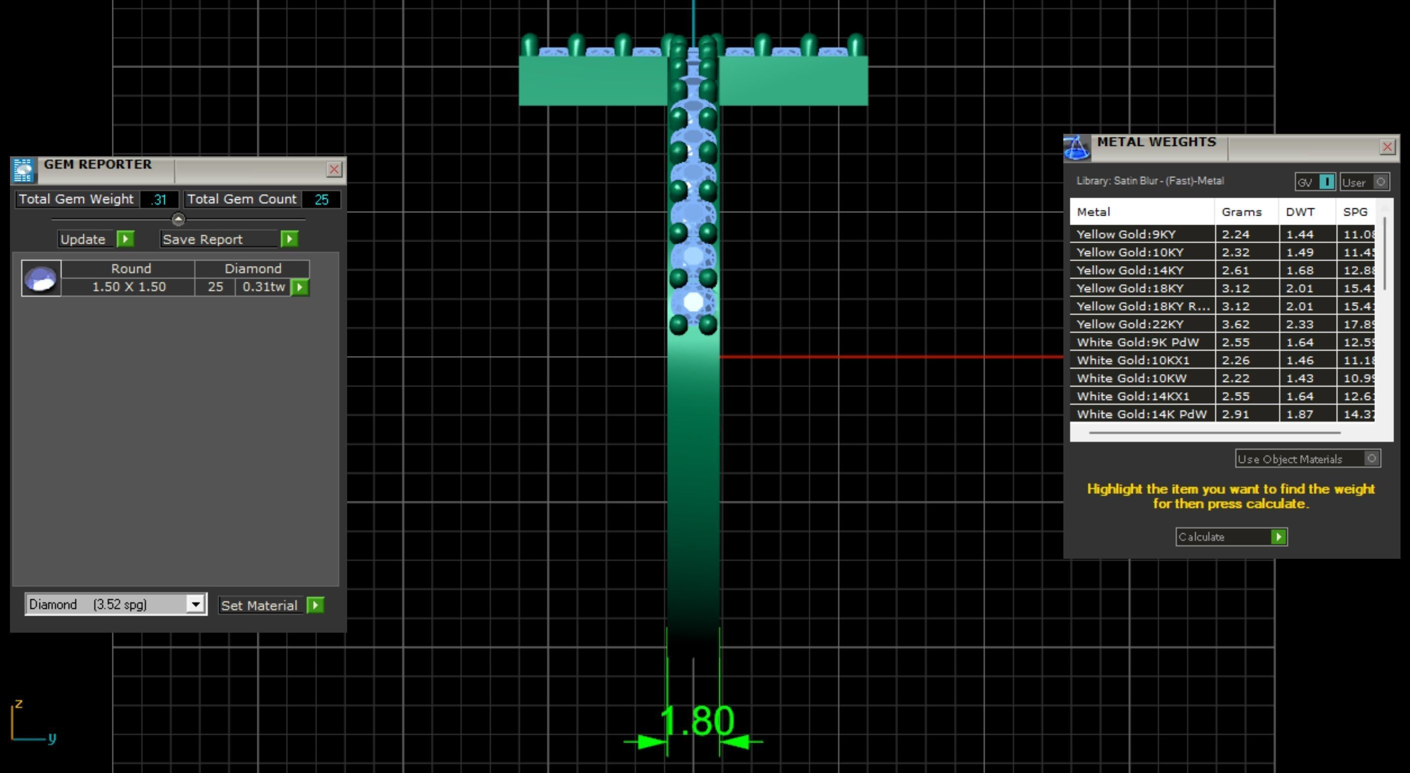The height and width of the screenshot is (773, 1410).
Task: Click the green arrow on Calculate
Action: coord(1278,537)
